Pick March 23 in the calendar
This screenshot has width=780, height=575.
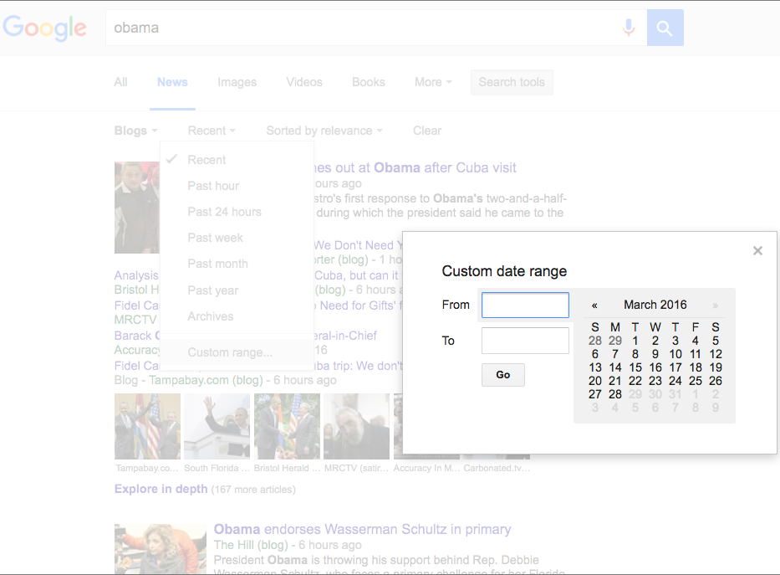pos(655,382)
